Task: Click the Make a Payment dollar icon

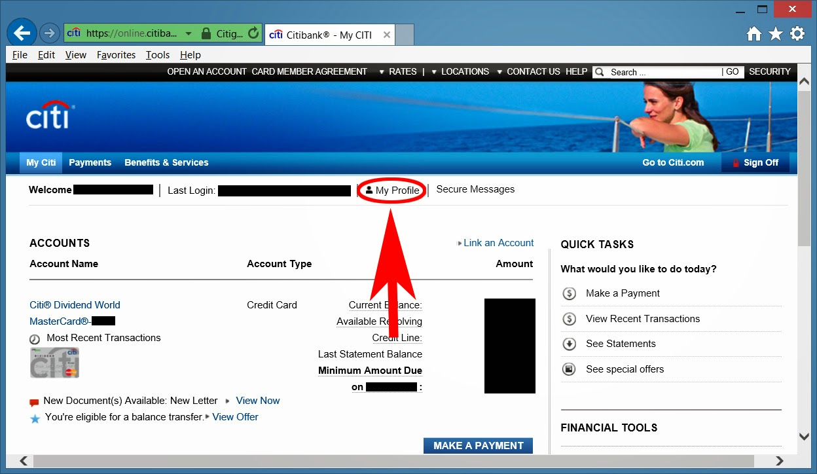Action: pyautogui.click(x=569, y=293)
